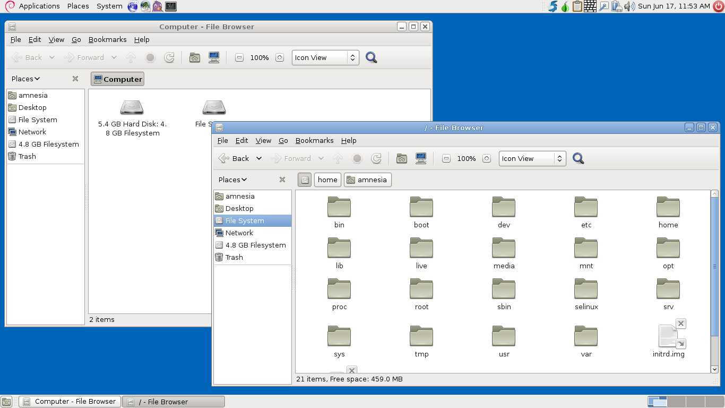Expand Places dropdown in Computer window side pane
The image size is (725, 408).
tap(25, 79)
